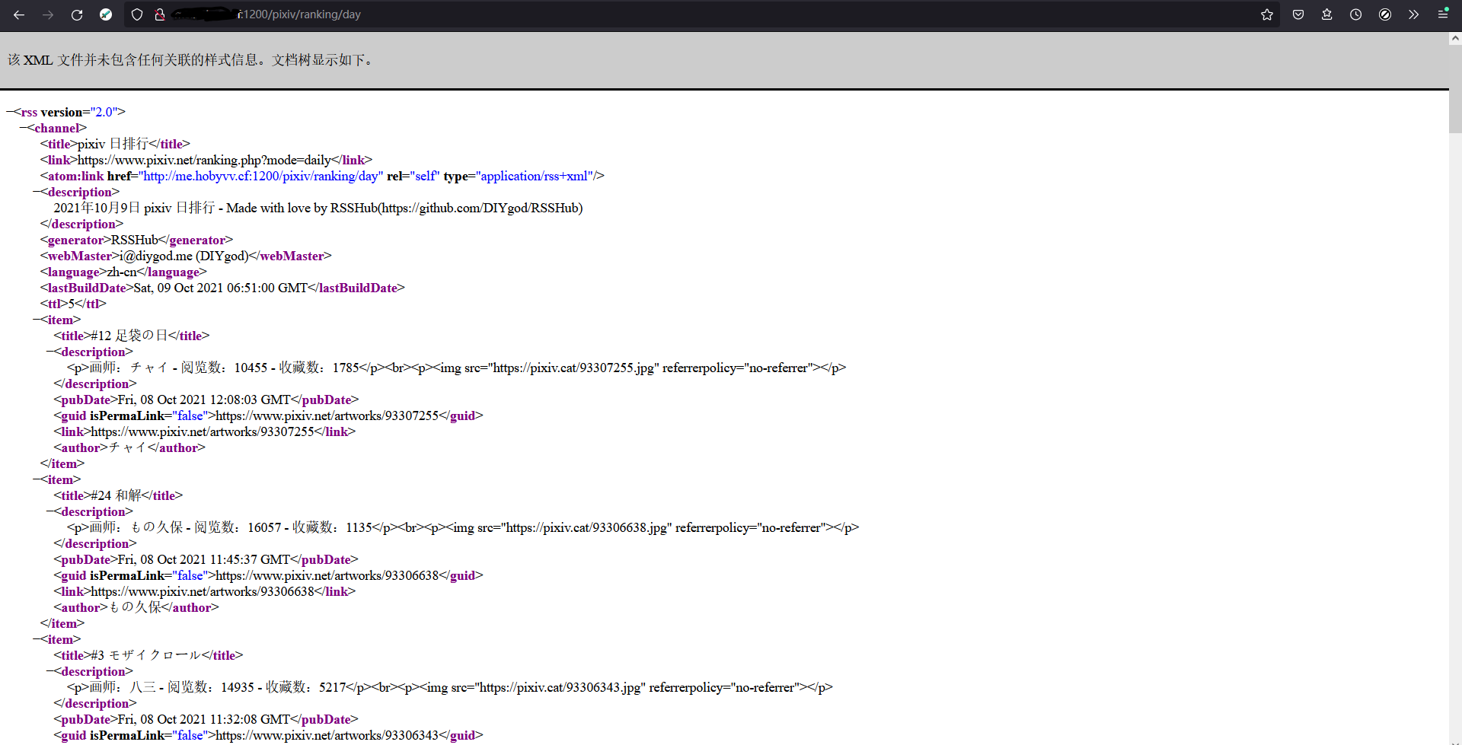Collapse the item titled #12 足袋の日
1462x745 pixels.
click(x=37, y=320)
